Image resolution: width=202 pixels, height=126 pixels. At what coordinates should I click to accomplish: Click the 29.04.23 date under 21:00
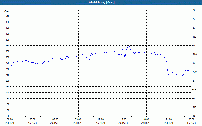(168, 123)
